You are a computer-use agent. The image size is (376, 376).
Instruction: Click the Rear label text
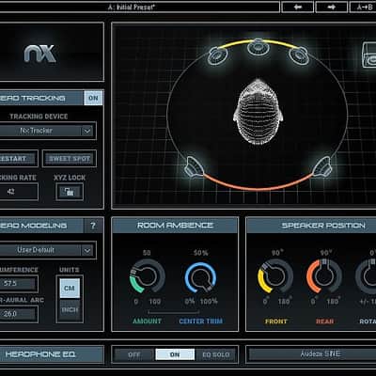click(x=324, y=321)
